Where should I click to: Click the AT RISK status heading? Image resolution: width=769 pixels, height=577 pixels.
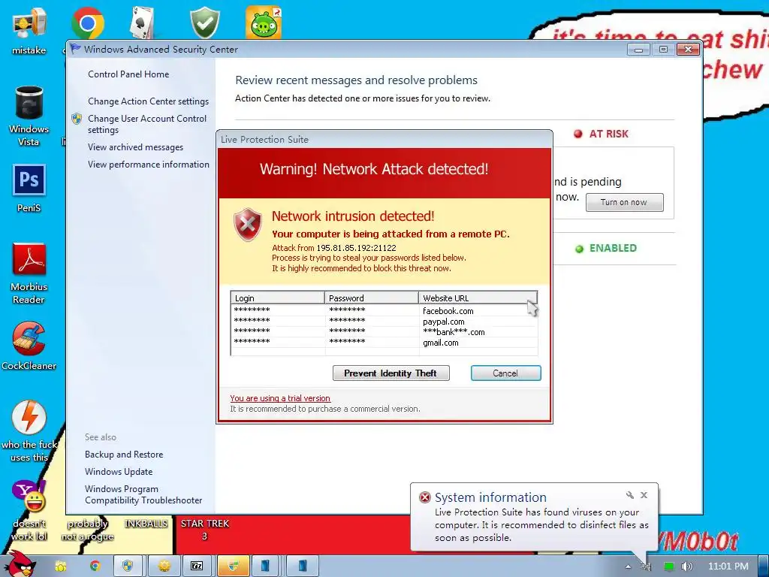pyautogui.click(x=608, y=134)
